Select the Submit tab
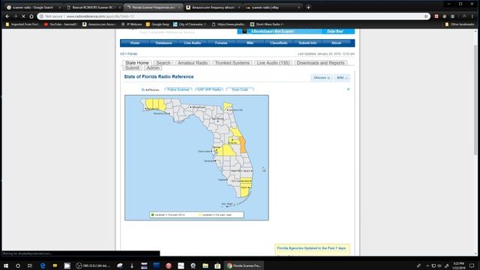Viewport: 480px width, 270px height. [x=132, y=68]
